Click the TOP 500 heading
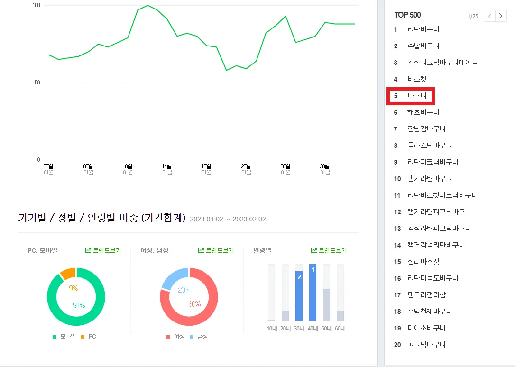 click(x=408, y=15)
